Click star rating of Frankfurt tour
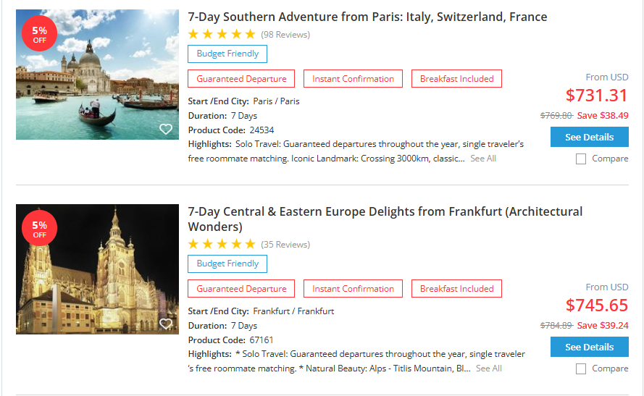Viewport: 644px width, 396px height. pyautogui.click(x=222, y=244)
